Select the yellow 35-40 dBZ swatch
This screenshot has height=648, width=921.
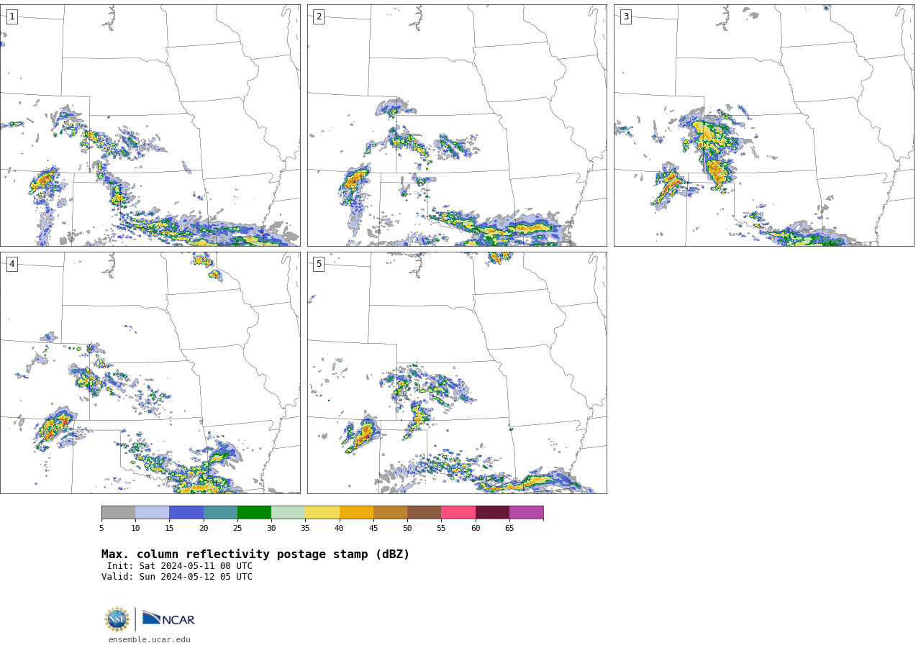tap(322, 512)
